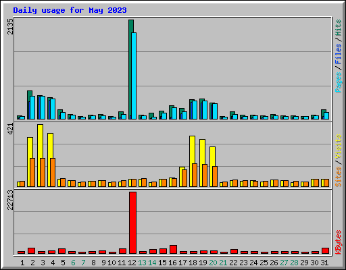Click green day 27 label
346x270 pixels.
[284, 263]
